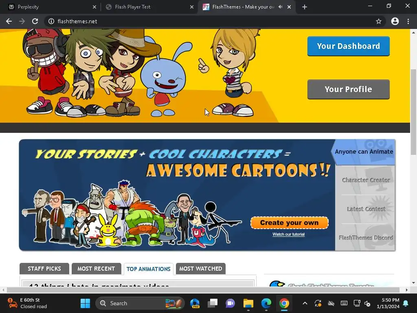417x313 pixels.
Task: Switch to the Perplexity tab
Action: tap(50, 7)
